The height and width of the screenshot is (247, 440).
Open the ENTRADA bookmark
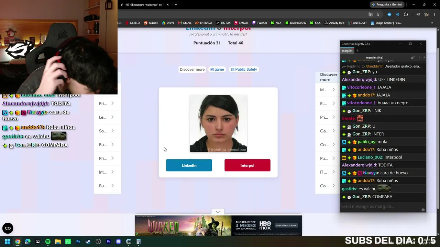pos(203,23)
